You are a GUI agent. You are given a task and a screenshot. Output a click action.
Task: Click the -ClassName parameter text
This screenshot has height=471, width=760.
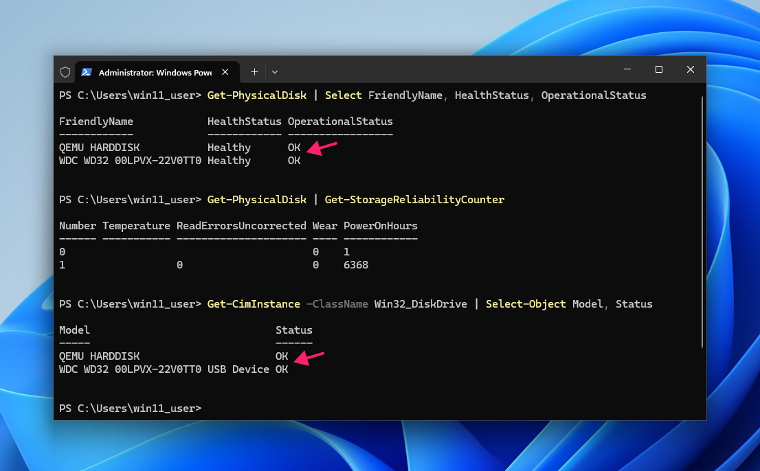337,304
